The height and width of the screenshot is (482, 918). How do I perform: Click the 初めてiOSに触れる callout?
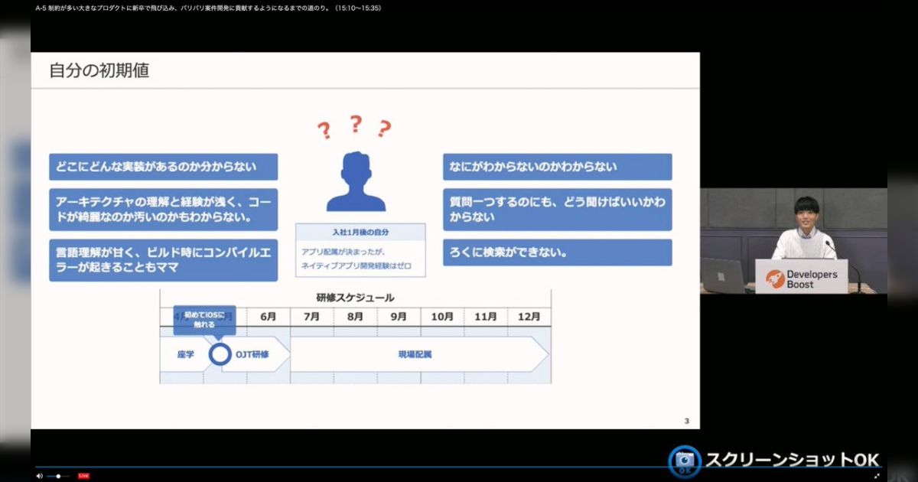204,319
